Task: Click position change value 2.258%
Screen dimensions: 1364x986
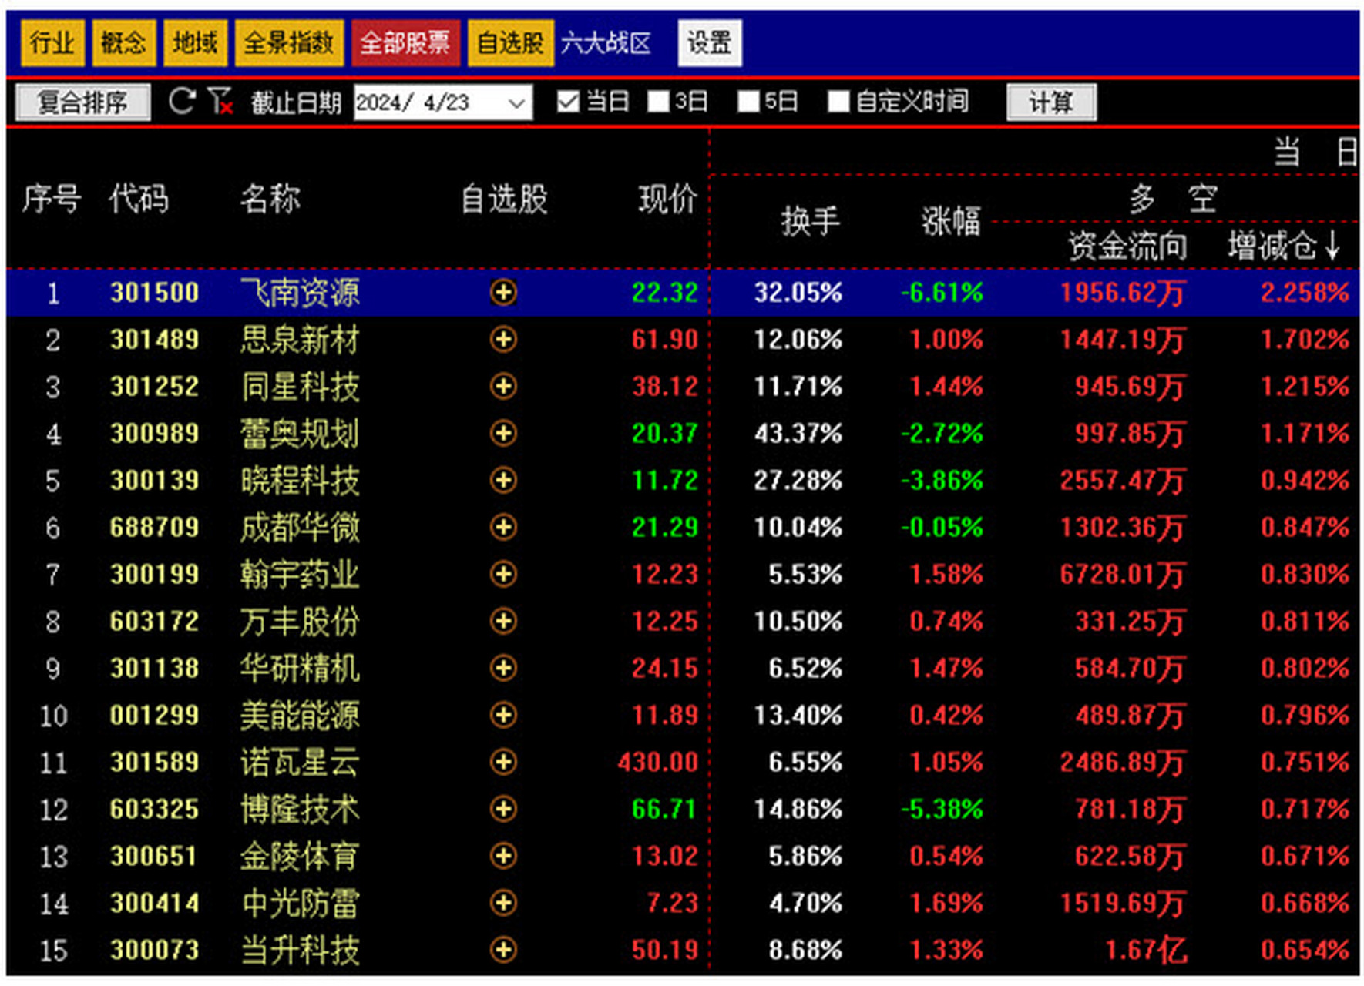Action: click(1305, 293)
